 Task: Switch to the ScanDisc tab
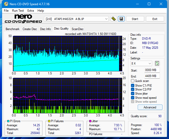pyautogui.click(x=77, y=29)
